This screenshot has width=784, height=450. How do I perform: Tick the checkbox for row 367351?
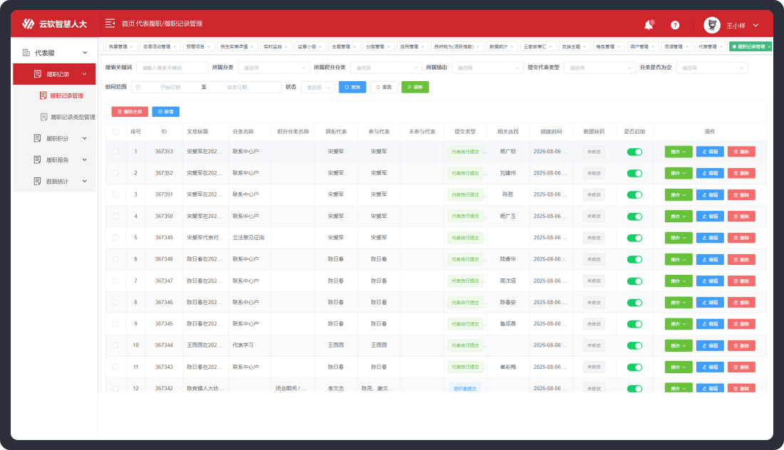point(115,194)
